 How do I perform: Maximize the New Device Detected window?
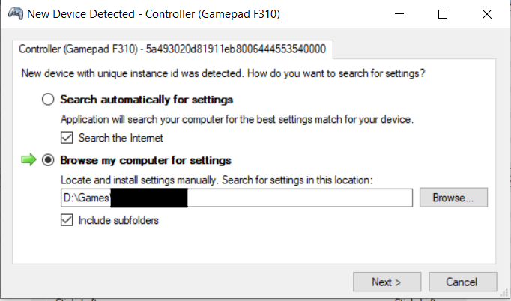443,14
